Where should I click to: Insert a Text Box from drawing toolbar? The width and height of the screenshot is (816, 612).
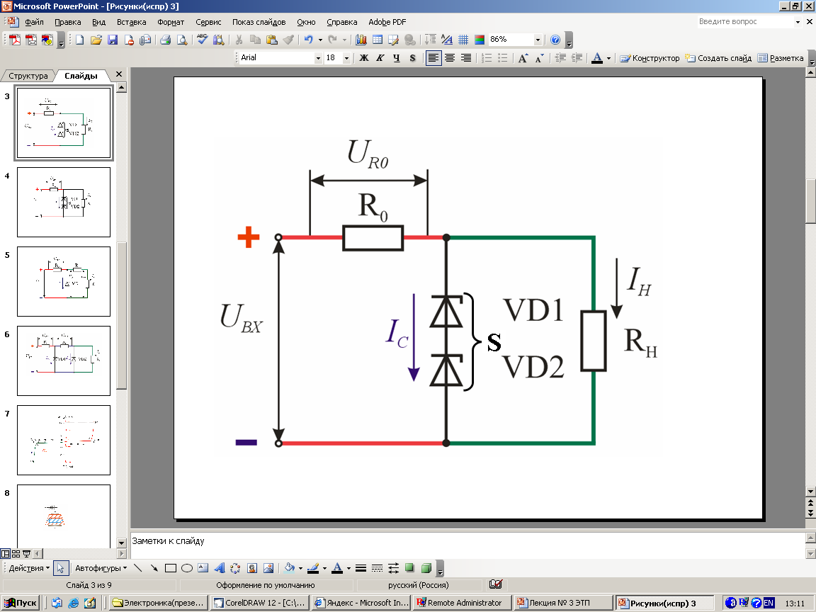pyautogui.click(x=203, y=568)
